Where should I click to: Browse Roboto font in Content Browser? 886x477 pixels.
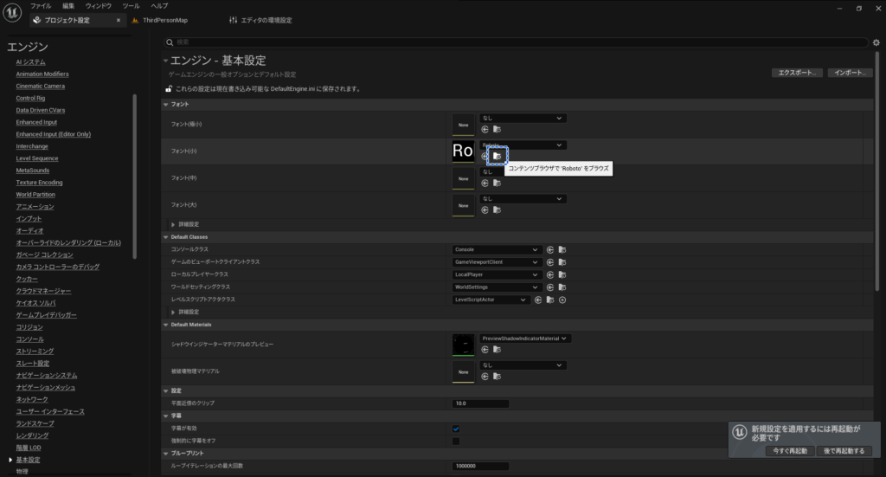point(498,156)
